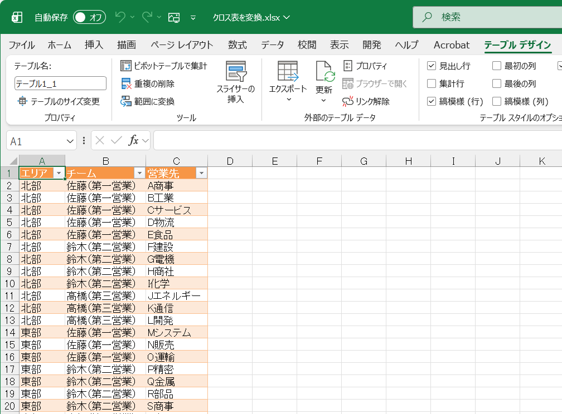Open the エリア column filter dropdown
This screenshot has height=414, width=562.
[59, 173]
